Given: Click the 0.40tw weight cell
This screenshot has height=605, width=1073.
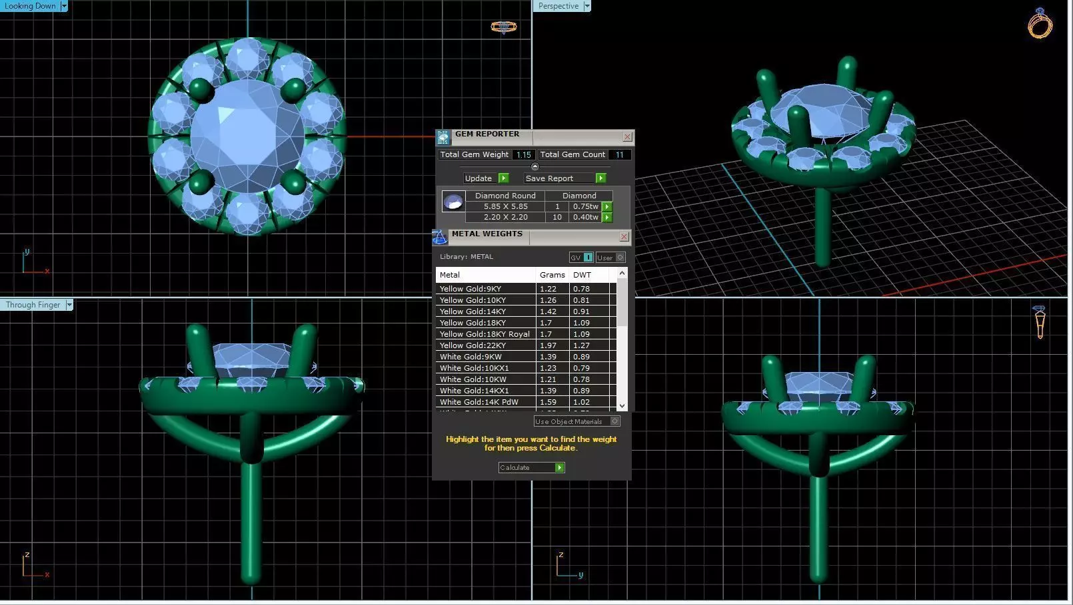Looking at the screenshot, I should click(x=586, y=218).
